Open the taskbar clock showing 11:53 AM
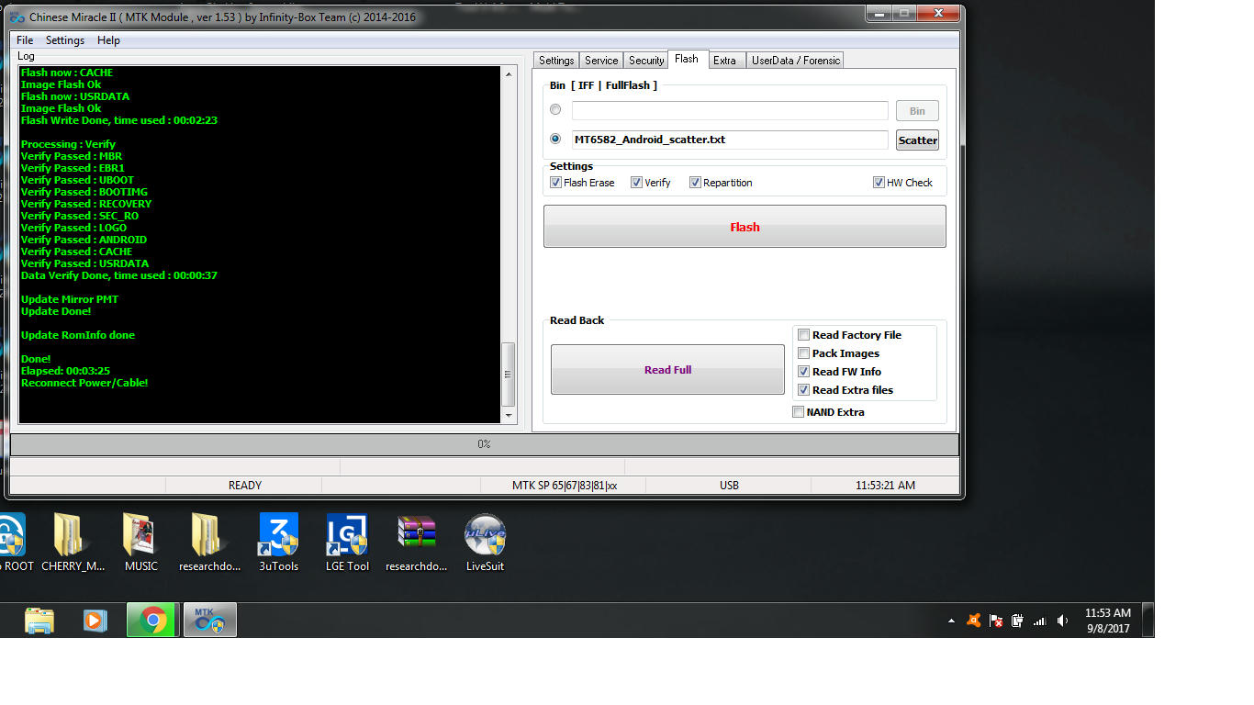 1108,621
